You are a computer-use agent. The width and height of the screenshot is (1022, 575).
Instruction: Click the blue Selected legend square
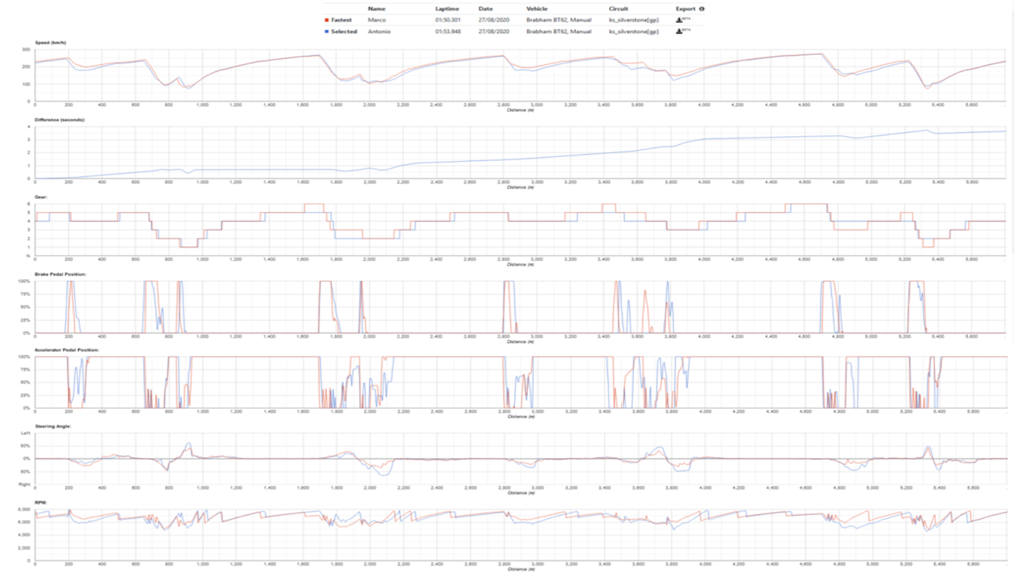coord(326,31)
